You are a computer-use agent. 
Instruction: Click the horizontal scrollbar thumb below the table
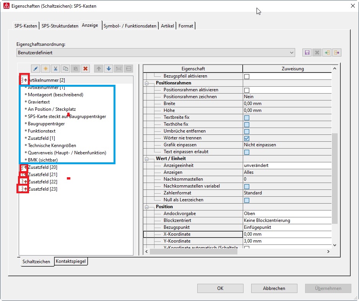[194, 251]
